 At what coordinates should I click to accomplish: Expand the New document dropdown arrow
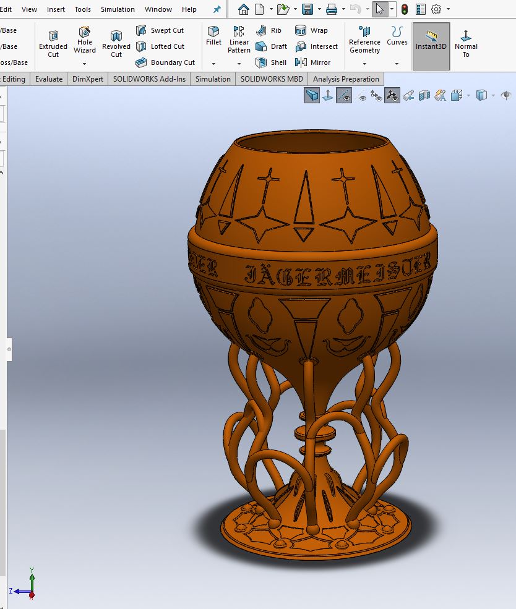point(271,9)
